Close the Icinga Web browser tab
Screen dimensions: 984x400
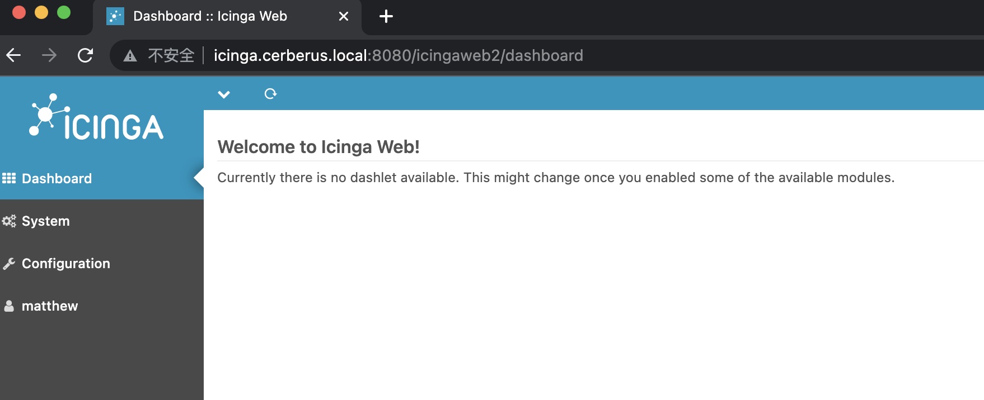(x=344, y=16)
